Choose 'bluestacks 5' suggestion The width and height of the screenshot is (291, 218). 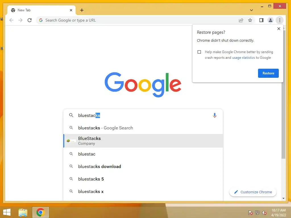coord(143,179)
